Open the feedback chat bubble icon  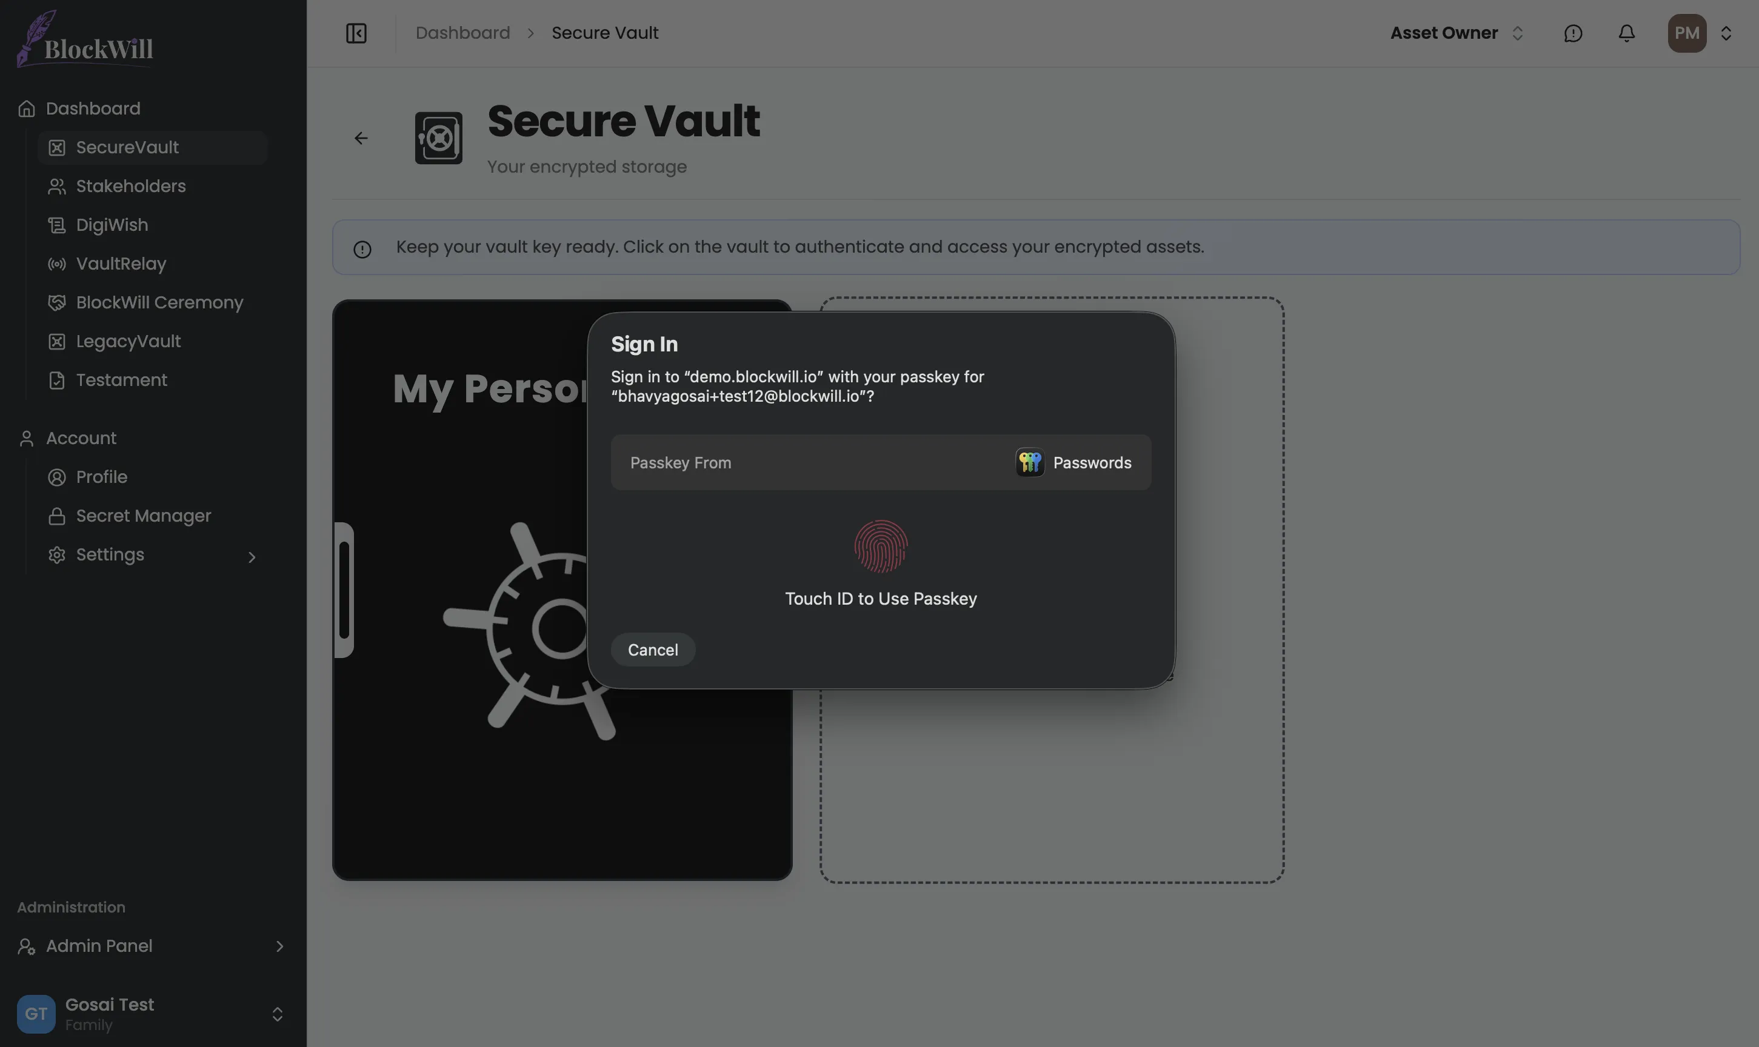[1573, 33]
